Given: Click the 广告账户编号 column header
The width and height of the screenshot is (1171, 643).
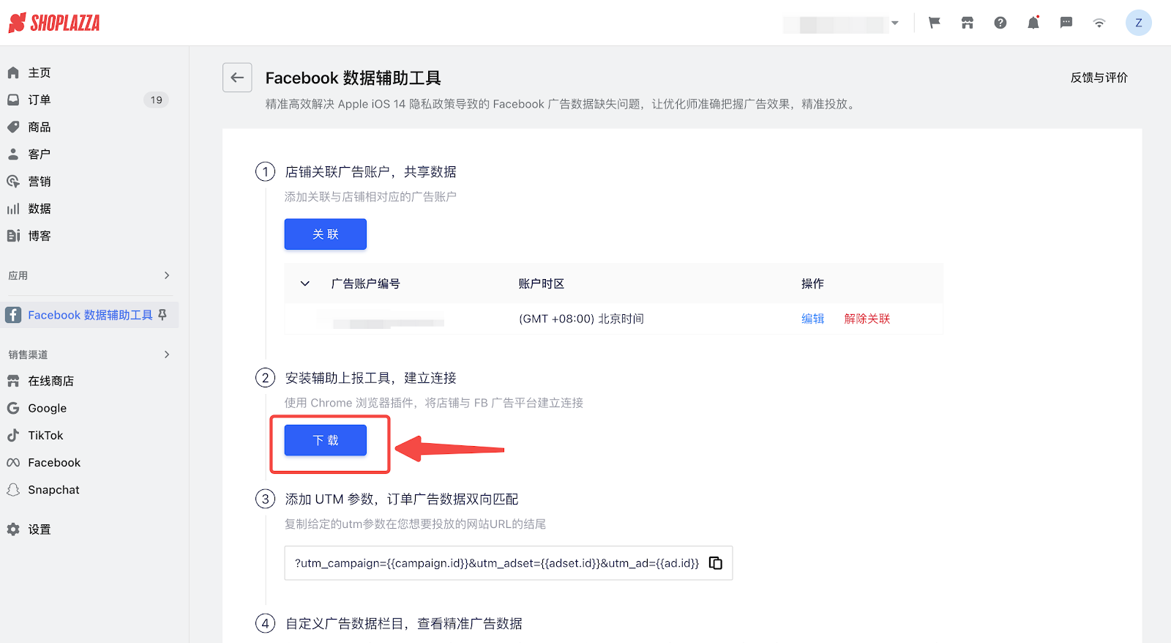Looking at the screenshot, I should pos(365,283).
